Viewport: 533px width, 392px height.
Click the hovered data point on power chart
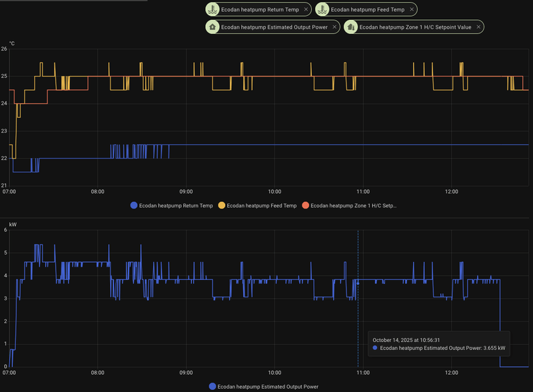[x=358, y=283]
